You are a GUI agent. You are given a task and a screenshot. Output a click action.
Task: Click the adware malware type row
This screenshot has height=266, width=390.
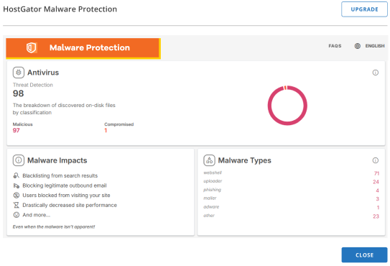pyautogui.click(x=292, y=207)
